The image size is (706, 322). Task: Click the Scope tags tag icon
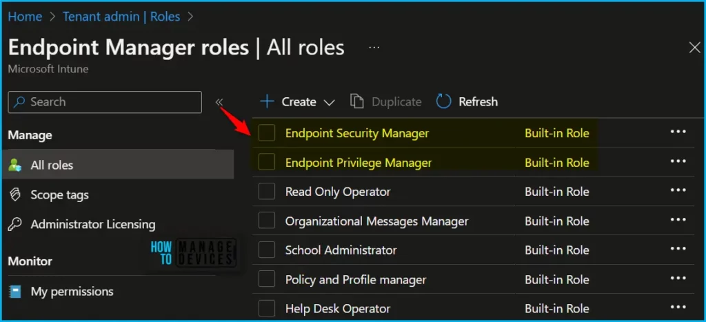pyautogui.click(x=15, y=195)
